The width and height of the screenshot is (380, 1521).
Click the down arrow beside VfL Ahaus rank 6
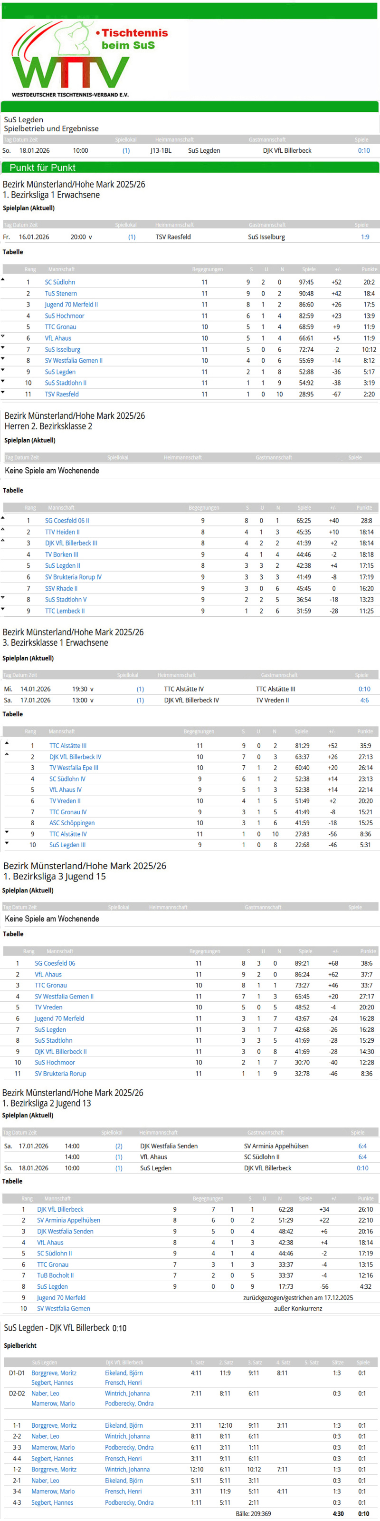pos(3,336)
